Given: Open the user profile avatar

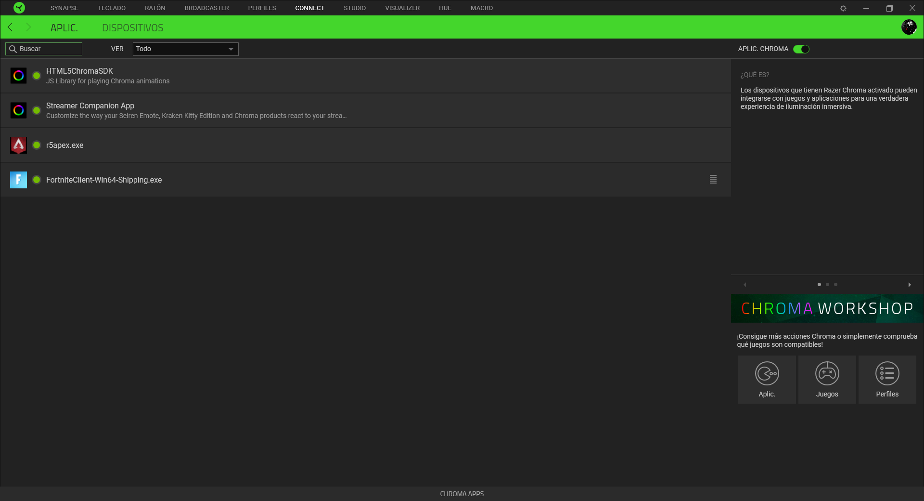Looking at the screenshot, I should pyautogui.click(x=909, y=27).
